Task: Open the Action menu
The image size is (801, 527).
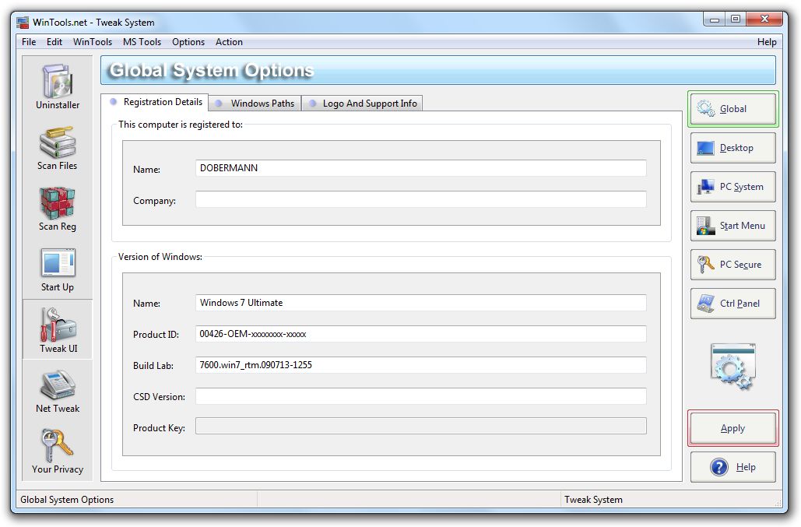Action: pos(229,42)
